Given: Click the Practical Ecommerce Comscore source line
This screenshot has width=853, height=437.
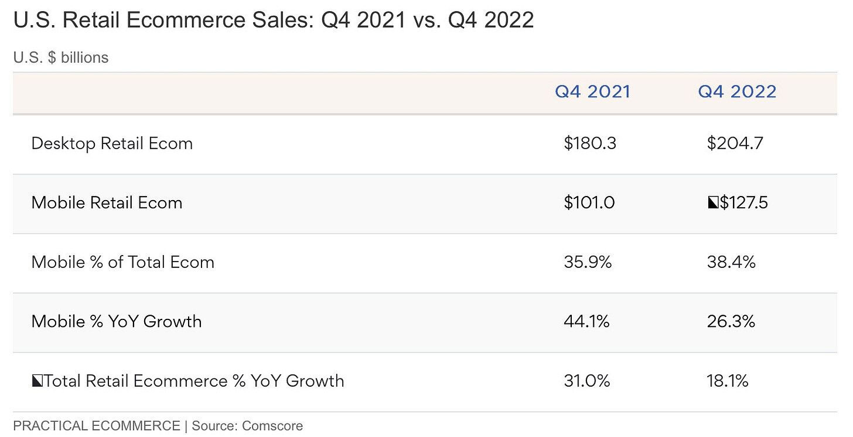Looking at the screenshot, I should [x=158, y=426].
